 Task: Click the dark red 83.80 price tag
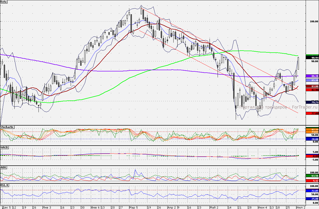click(x=312, y=86)
